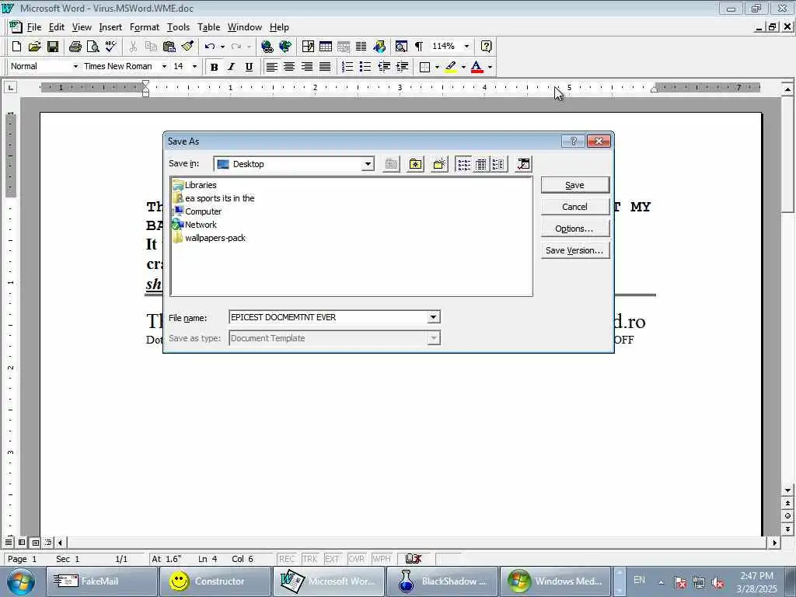
Task: Click the Columns icon
Action: [x=361, y=47]
